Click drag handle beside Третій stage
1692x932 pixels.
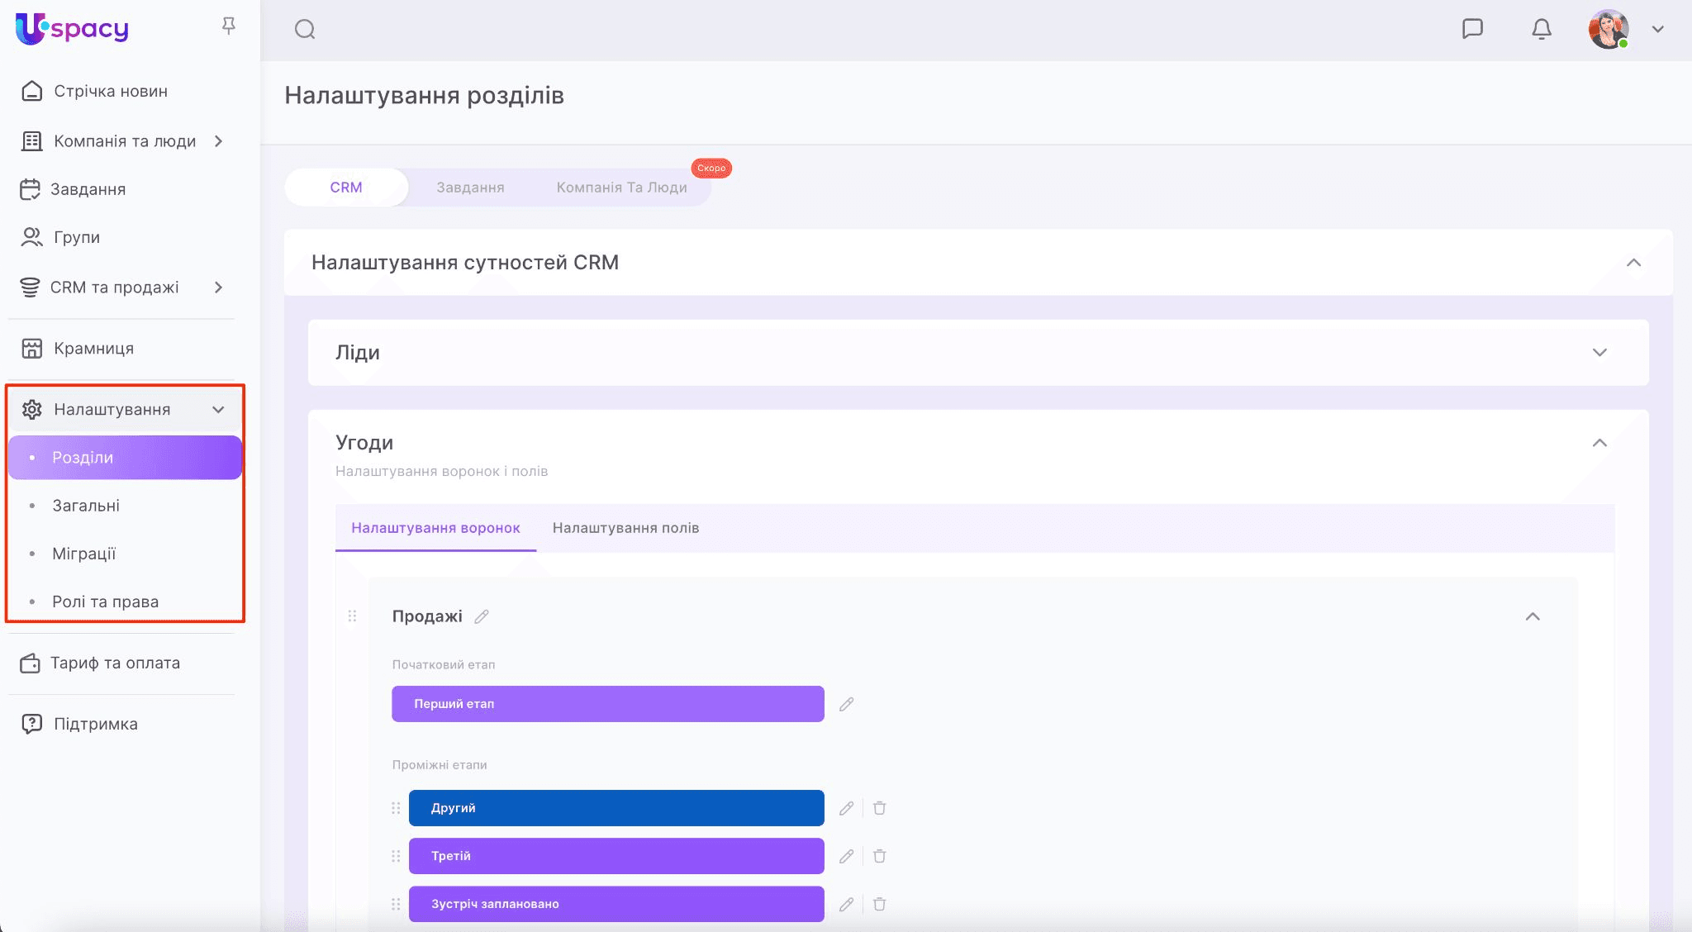pos(396,856)
